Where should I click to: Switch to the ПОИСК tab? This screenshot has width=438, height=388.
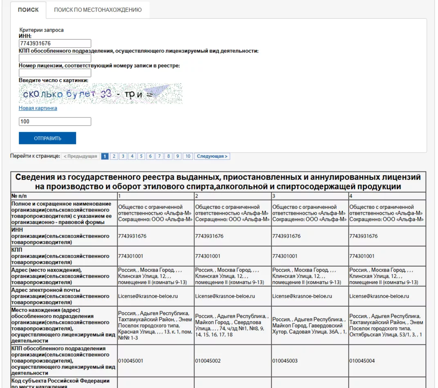click(x=28, y=10)
